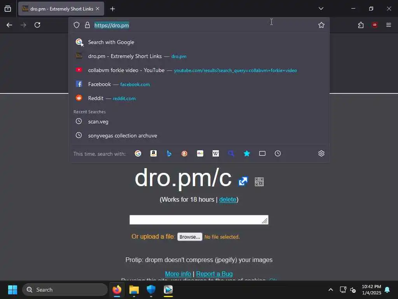Click the tracking protection shield icon

(77, 25)
